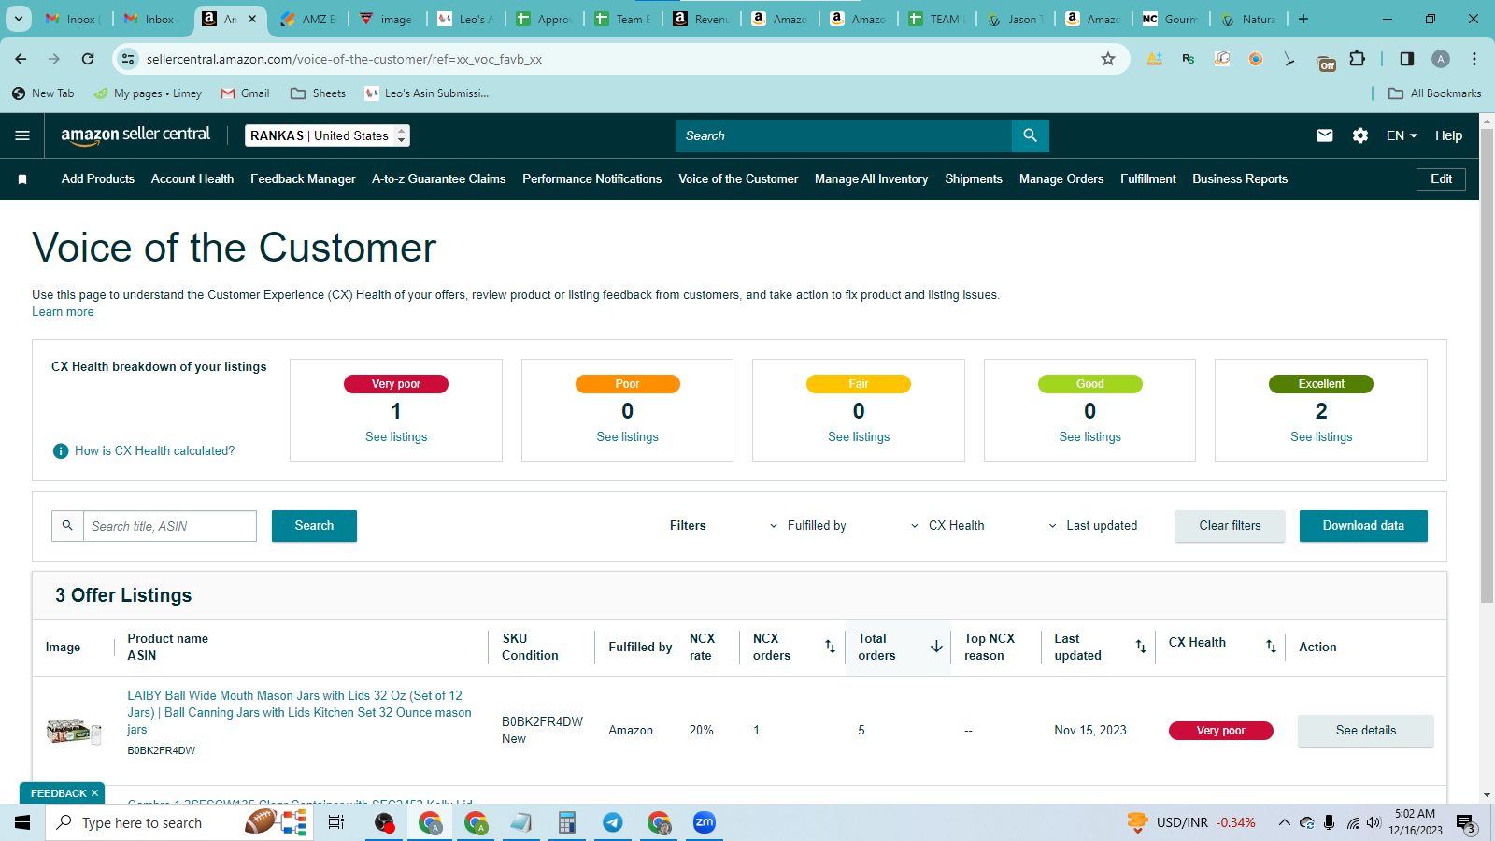Screen dimensions: 1495x841
Task: Click the Search title, ASIN field
Action: pyautogui.click(x=170, y=526)
